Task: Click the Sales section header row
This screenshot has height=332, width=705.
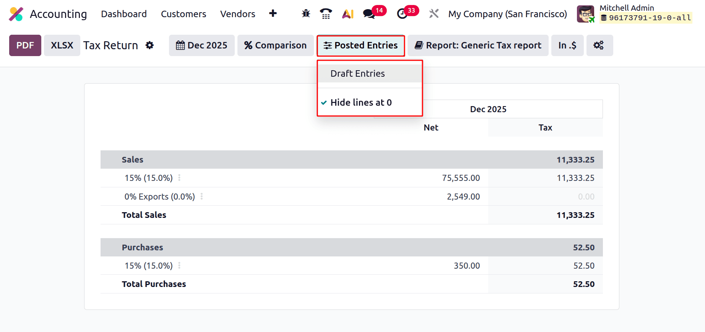Action: [x=351, y=160]
